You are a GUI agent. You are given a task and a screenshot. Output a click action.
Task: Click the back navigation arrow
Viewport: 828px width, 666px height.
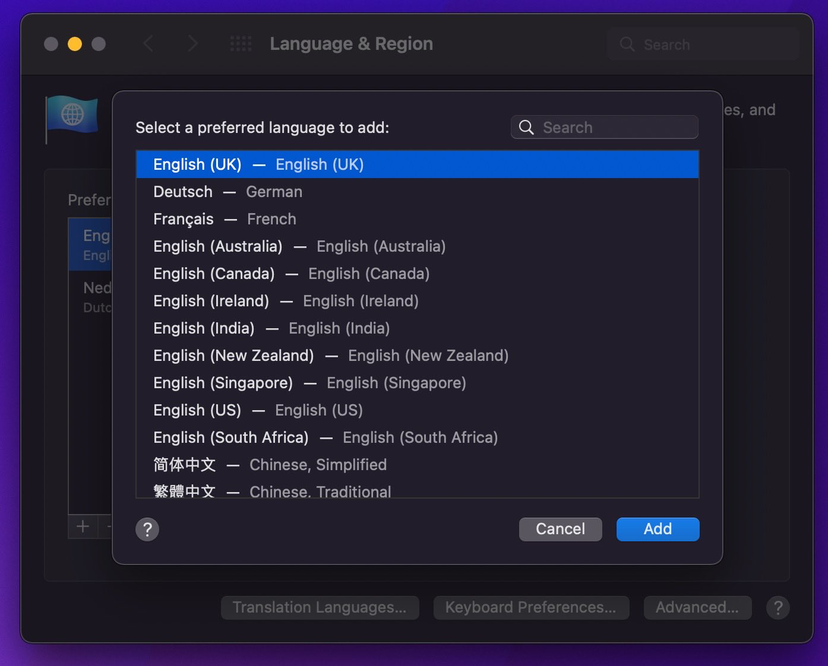tap(148, 44)
